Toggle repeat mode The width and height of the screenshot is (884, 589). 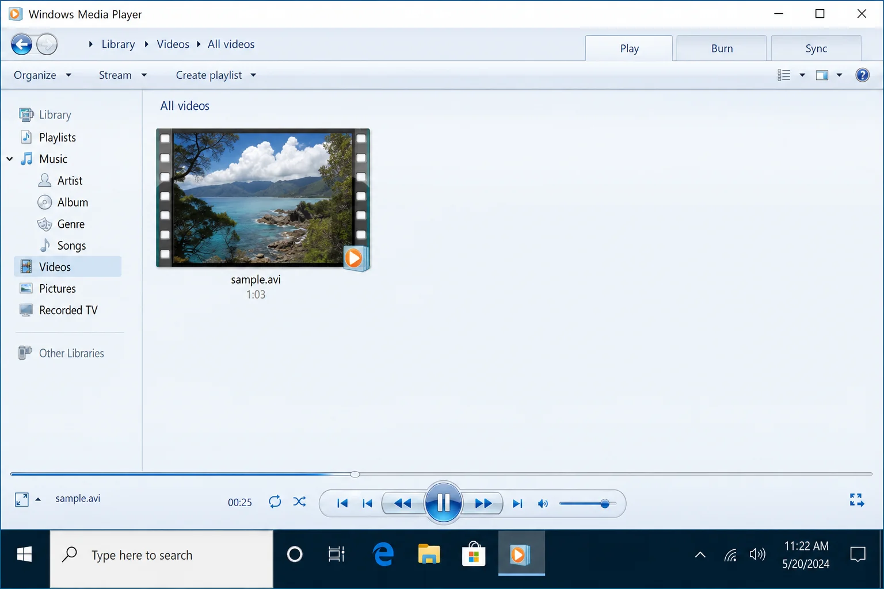click(275, 502)
